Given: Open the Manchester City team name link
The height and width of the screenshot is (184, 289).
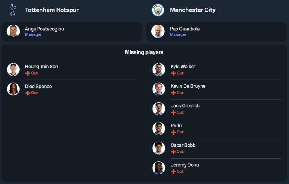Looking at the screenshot, I should (x=193, y=10).
